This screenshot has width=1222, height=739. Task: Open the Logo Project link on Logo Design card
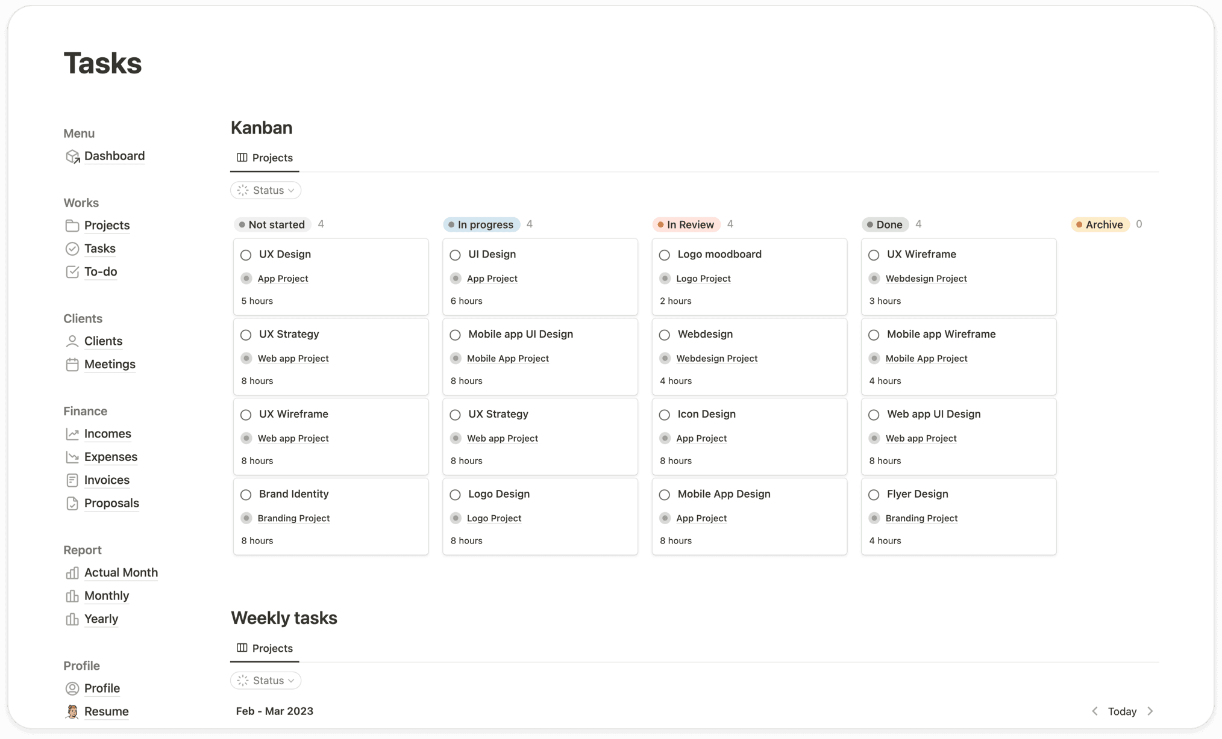pyautogui.click(x=494, y=518)
